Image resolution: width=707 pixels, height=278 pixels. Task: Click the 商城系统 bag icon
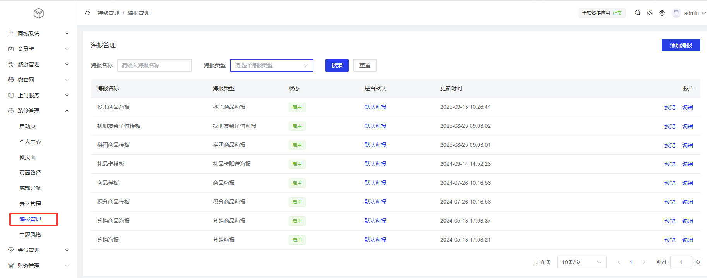click(x=11, y=34)
